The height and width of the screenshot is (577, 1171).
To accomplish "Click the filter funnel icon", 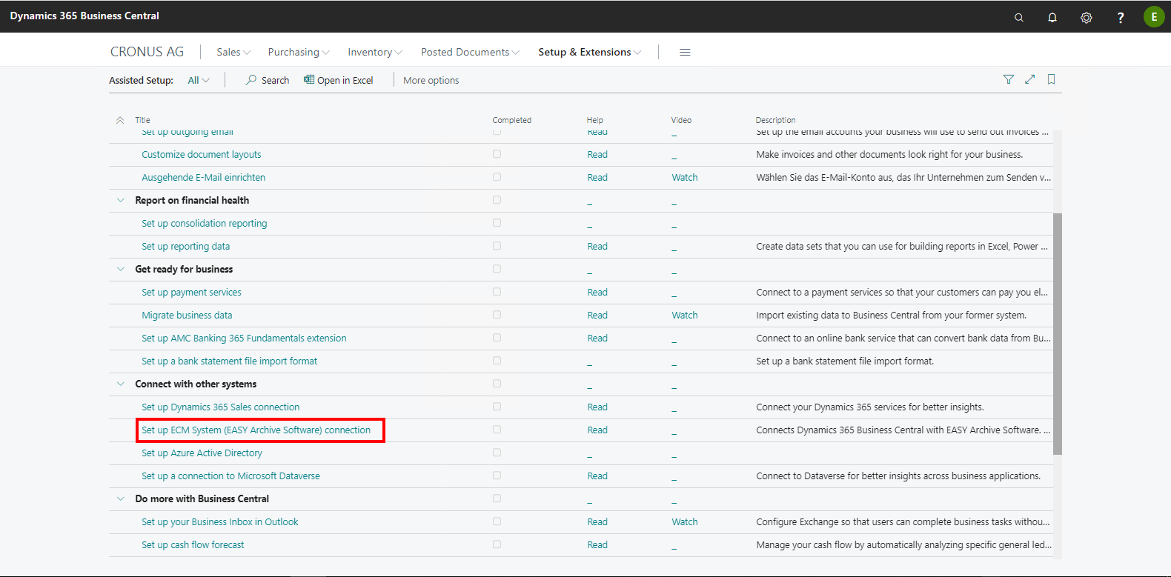I will point(1009,79).
